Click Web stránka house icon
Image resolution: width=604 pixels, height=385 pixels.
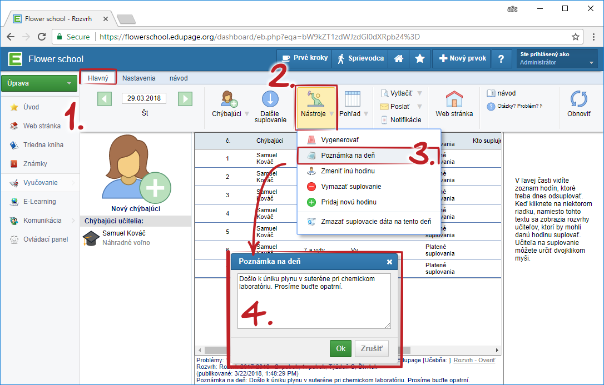click(454, 99)
